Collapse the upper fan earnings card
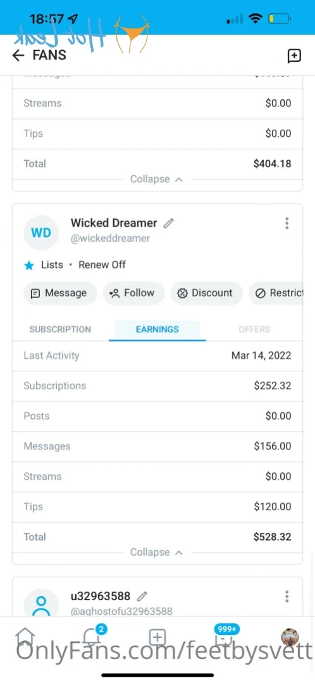 tap(157, 179)
